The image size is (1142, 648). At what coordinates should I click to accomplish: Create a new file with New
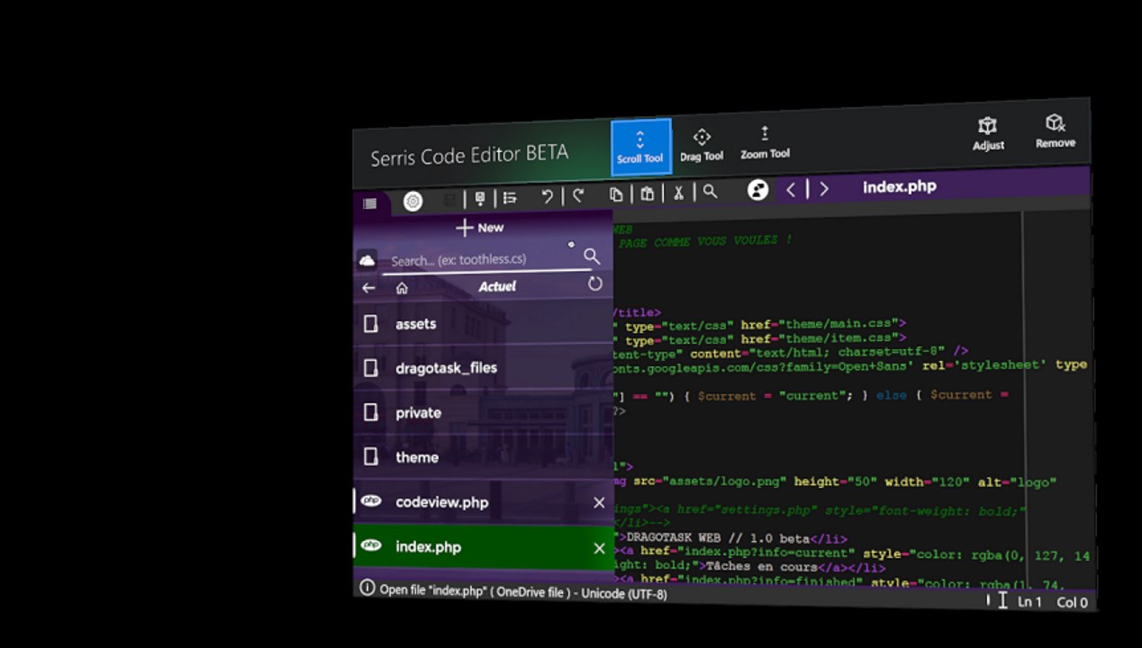(480, 228)
